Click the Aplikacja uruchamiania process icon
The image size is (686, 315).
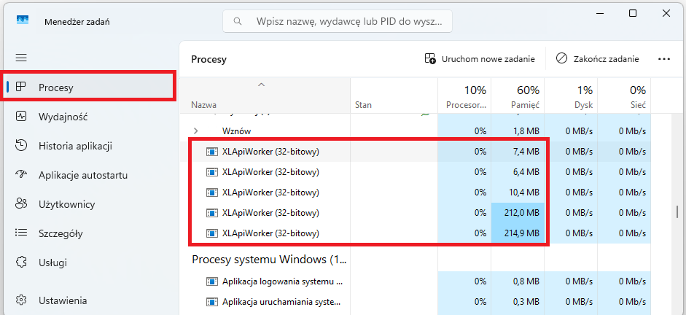[x=211, y=302]
